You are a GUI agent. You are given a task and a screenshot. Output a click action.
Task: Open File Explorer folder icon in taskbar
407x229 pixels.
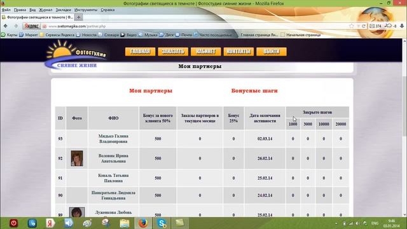pos(125,223)
